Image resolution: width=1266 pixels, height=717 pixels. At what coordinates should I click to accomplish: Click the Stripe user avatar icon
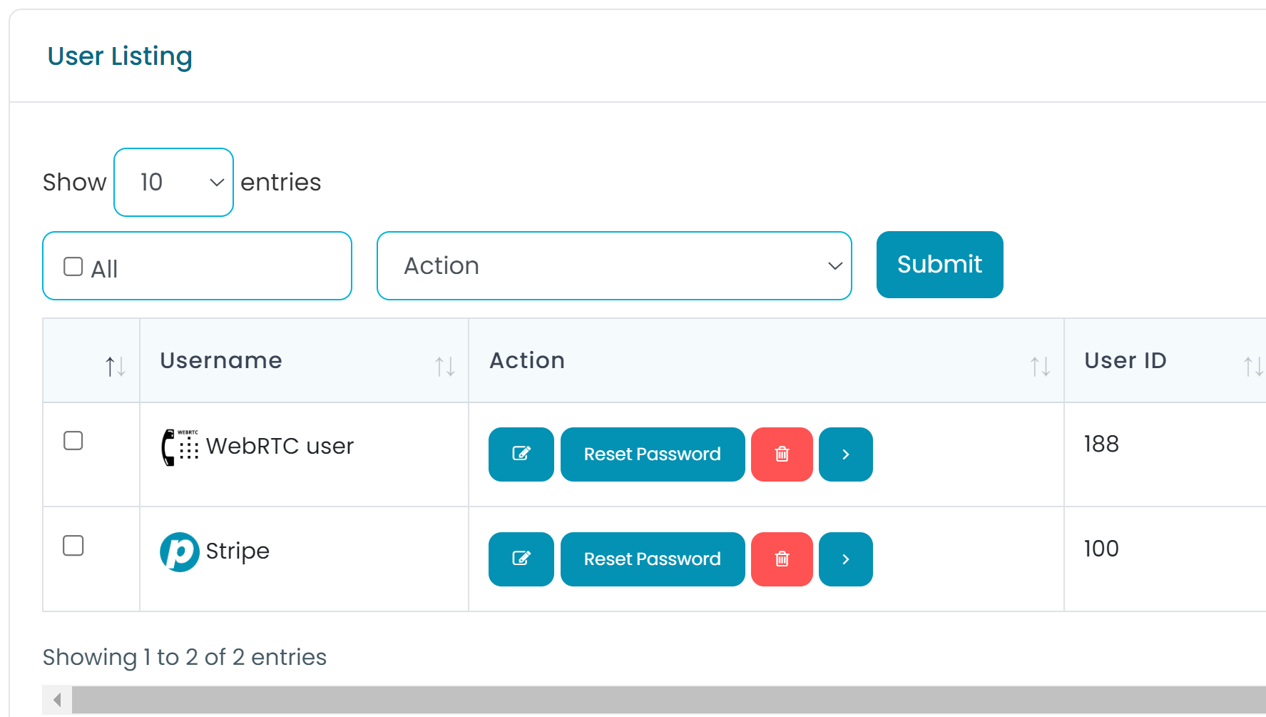[180, 551]
